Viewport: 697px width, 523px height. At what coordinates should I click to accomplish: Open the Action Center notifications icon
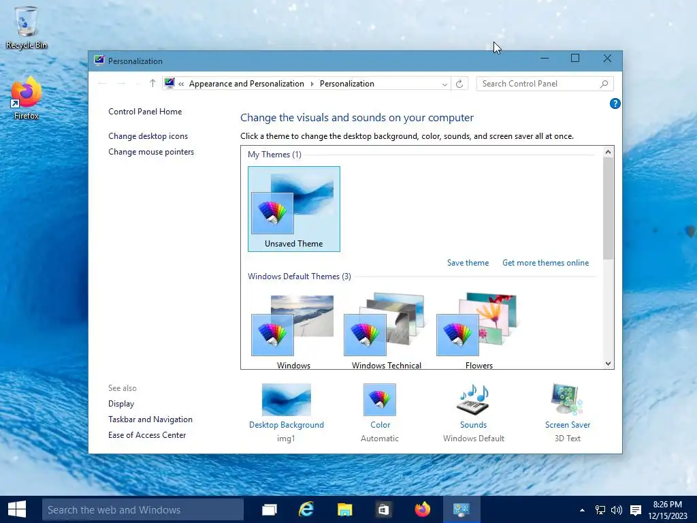click(636, 510)
